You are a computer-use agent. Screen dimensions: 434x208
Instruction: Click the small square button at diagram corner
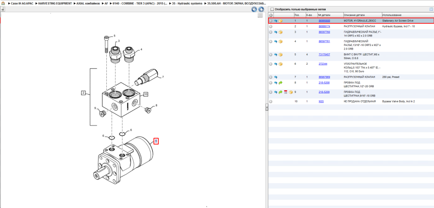coord(260,16)
